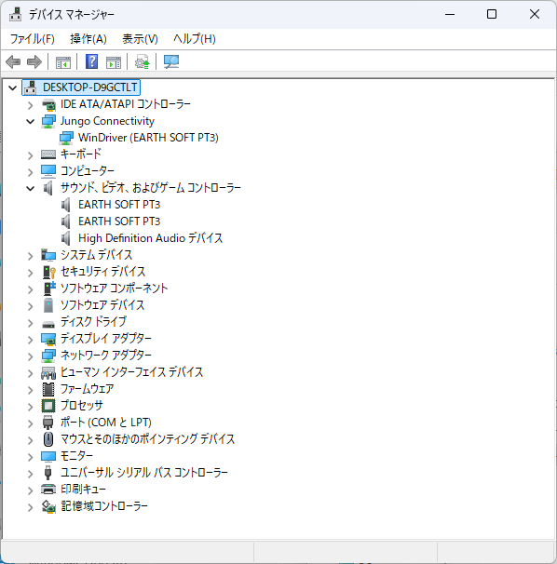Click the show/hide console tree icon
Screen dimensions: 557x564
63,62
